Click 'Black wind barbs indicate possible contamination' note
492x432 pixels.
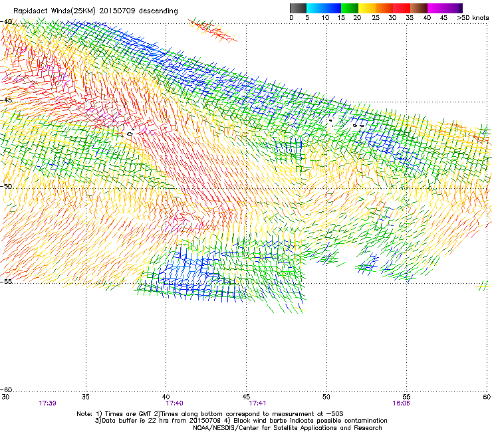click(x=310, y=421)
